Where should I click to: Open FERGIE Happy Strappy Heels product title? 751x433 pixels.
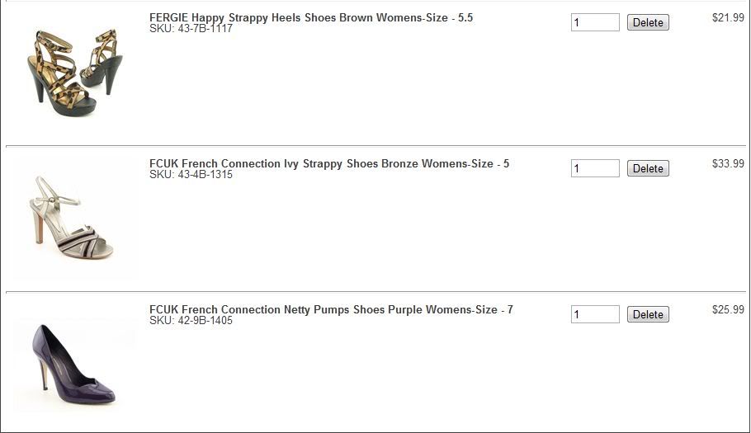coord(311,17)
